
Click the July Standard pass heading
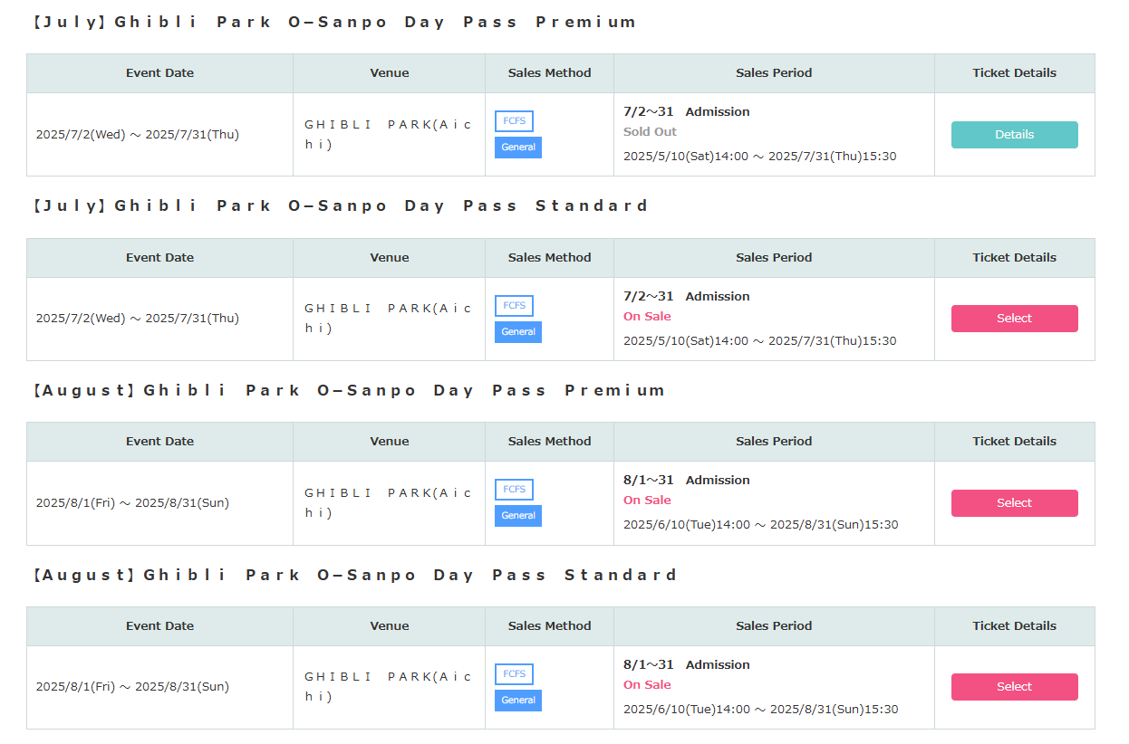(340, 206)
